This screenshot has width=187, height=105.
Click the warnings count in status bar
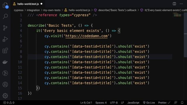click(12, 103)
